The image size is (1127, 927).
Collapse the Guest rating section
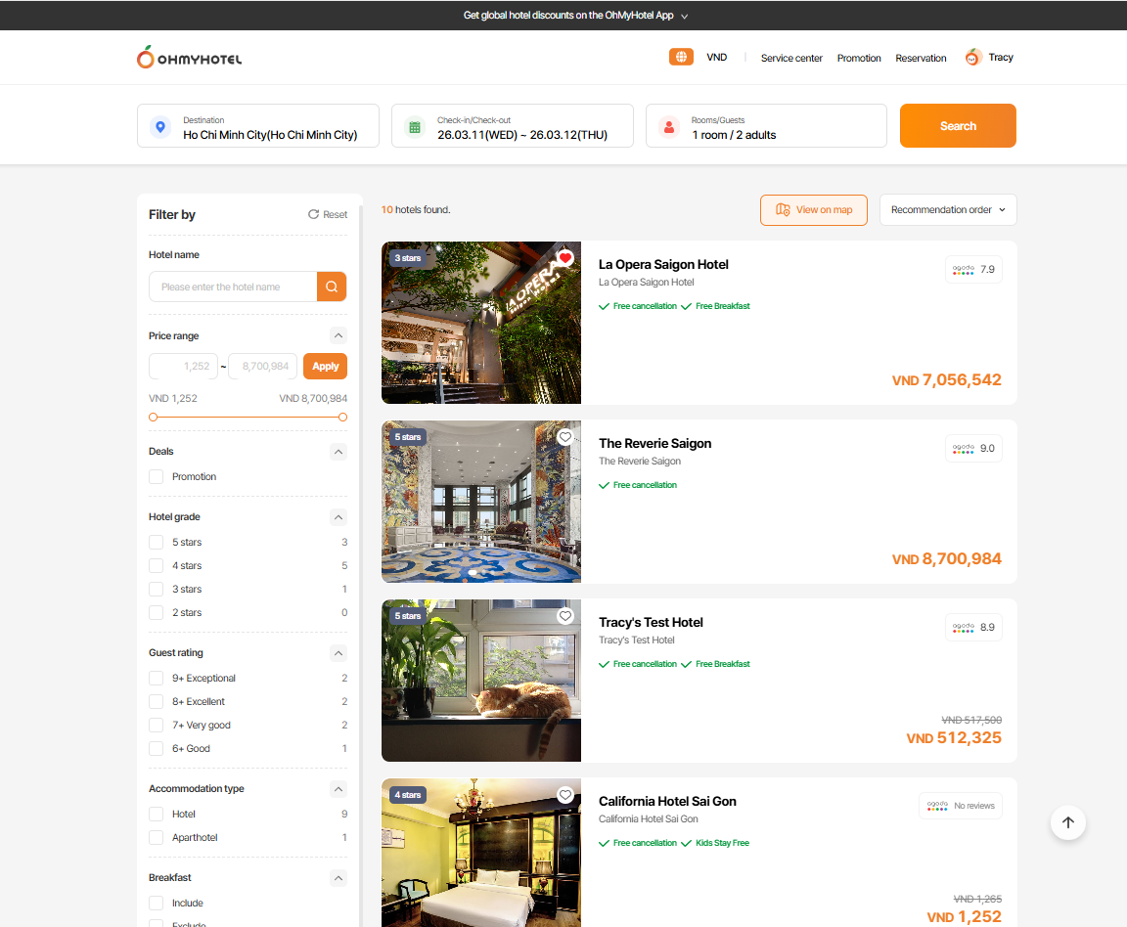click(338, 653)
